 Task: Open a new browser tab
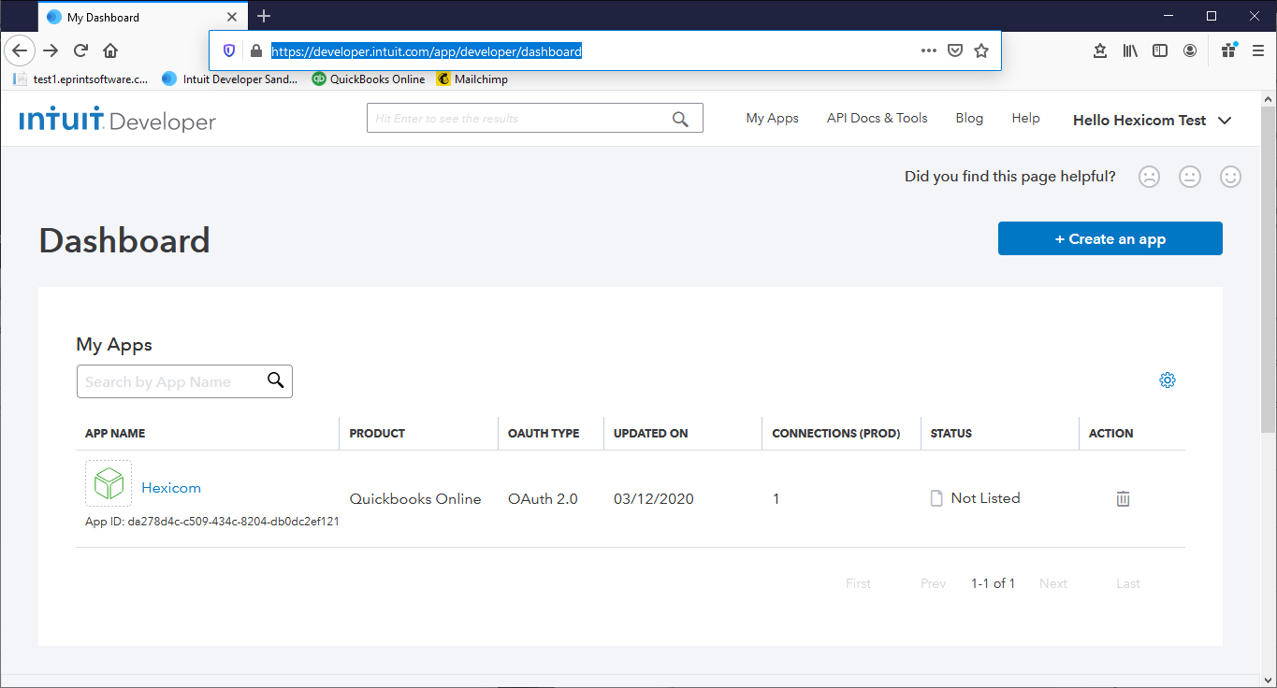(264, 16)
